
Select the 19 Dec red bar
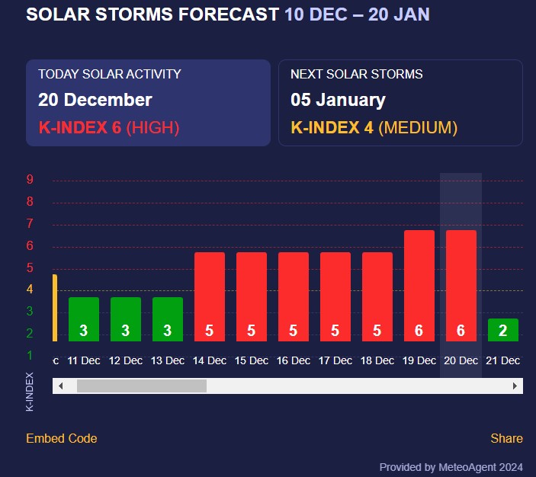click(x=419, y=286)
